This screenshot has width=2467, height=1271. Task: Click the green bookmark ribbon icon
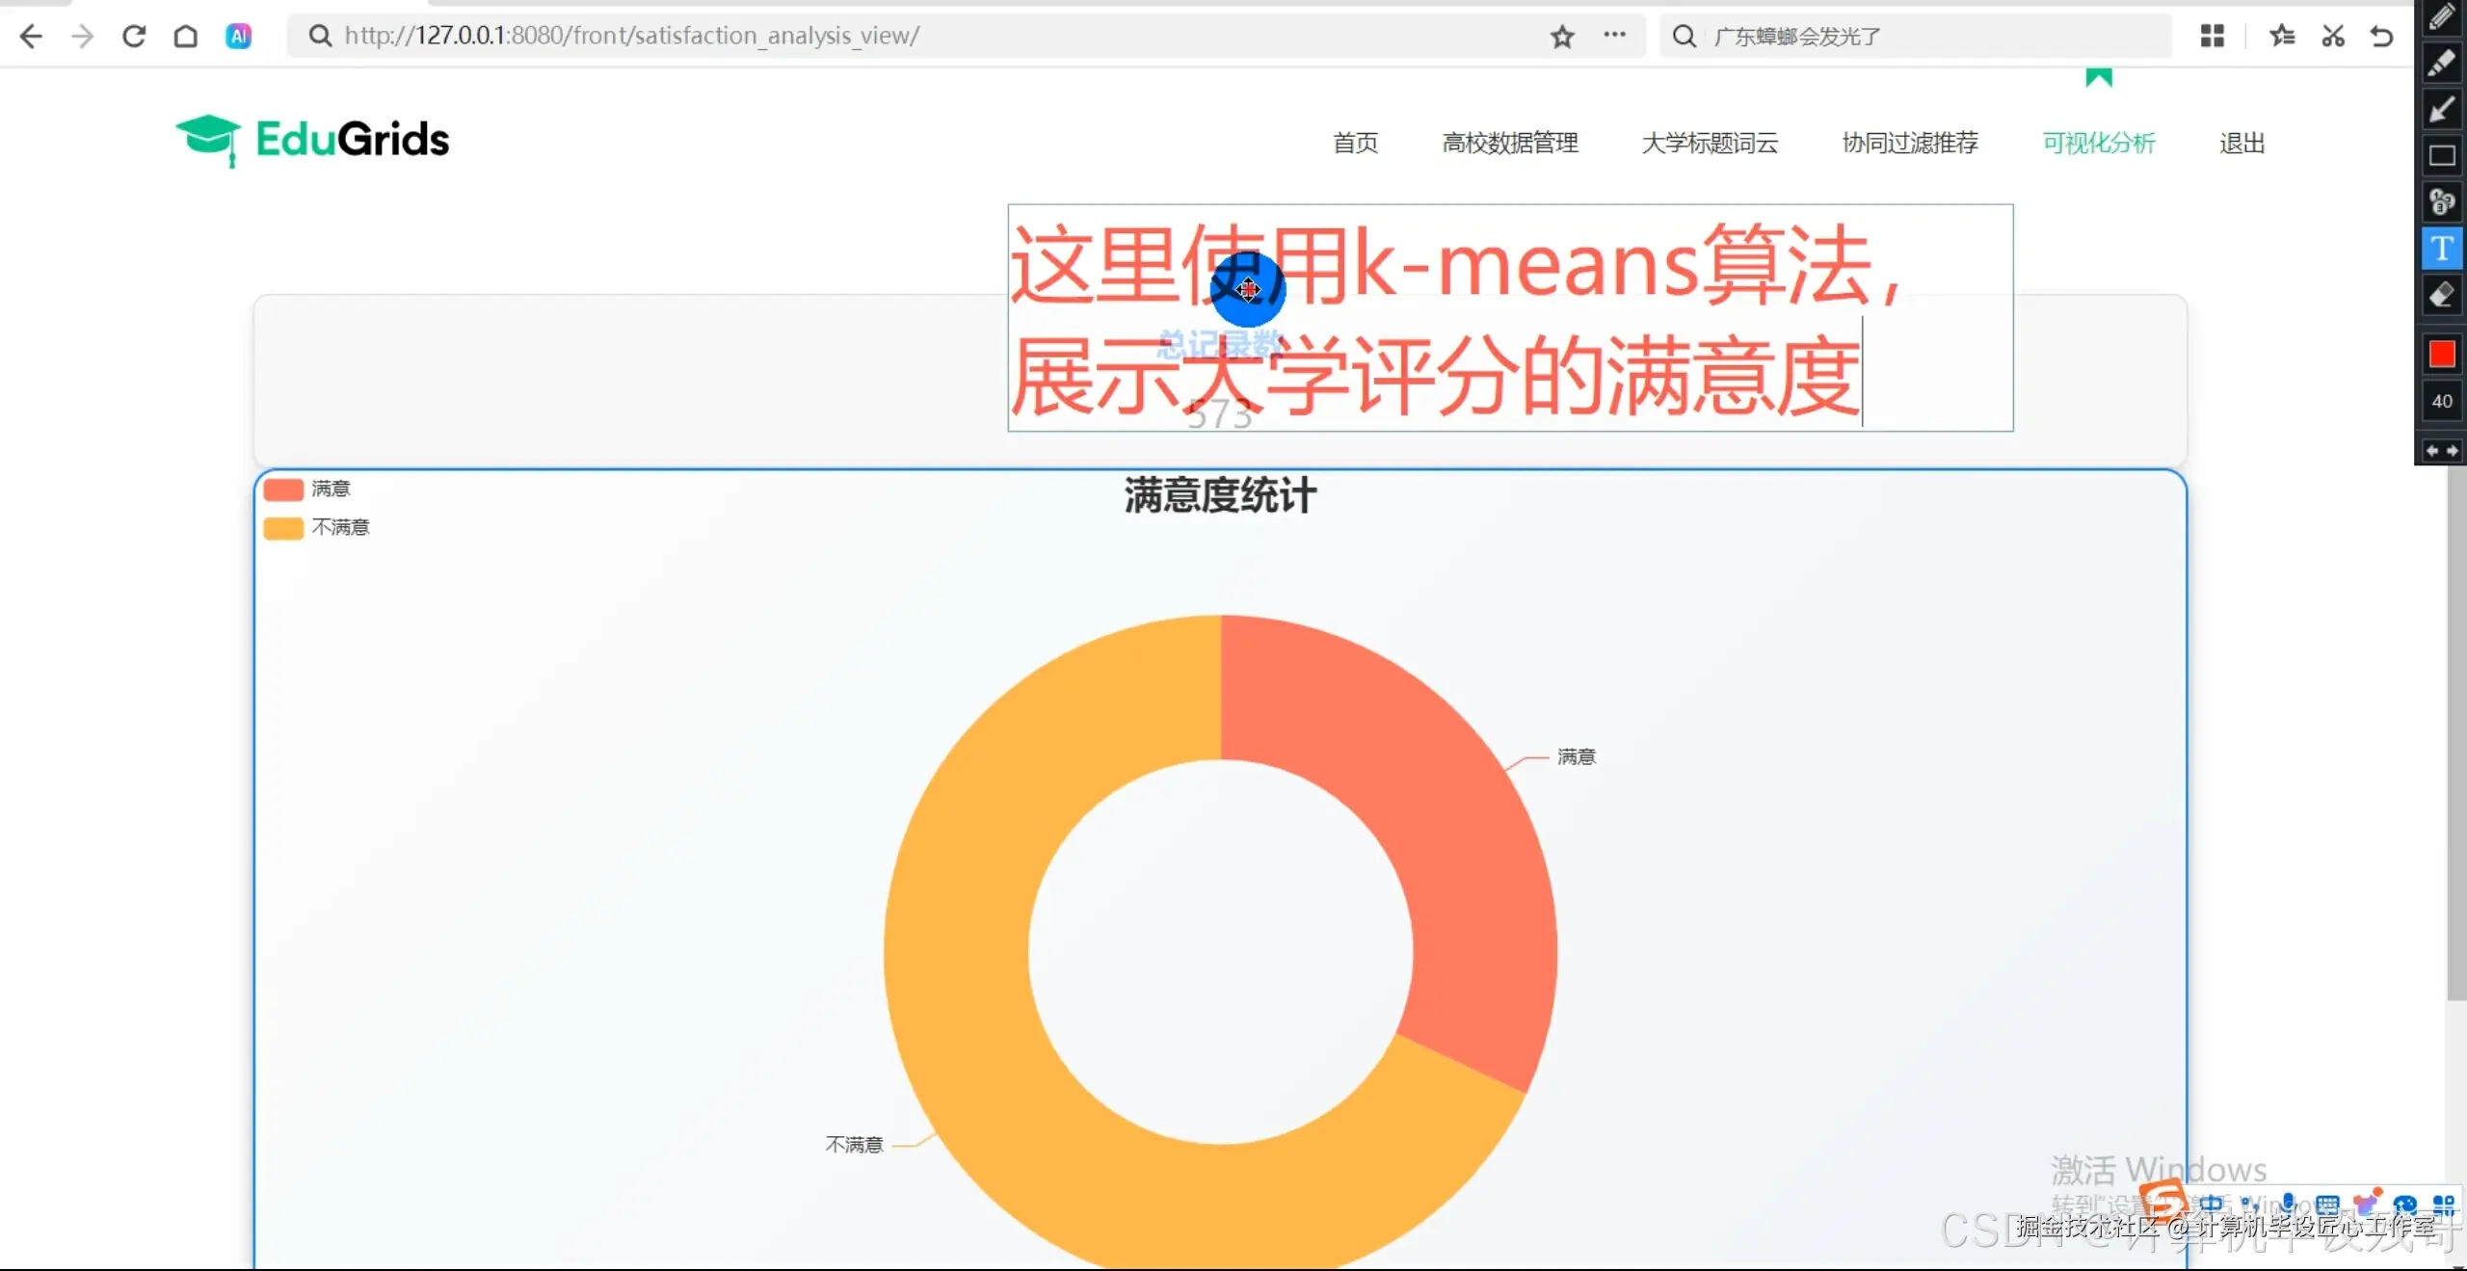[x=2099, y=78]
